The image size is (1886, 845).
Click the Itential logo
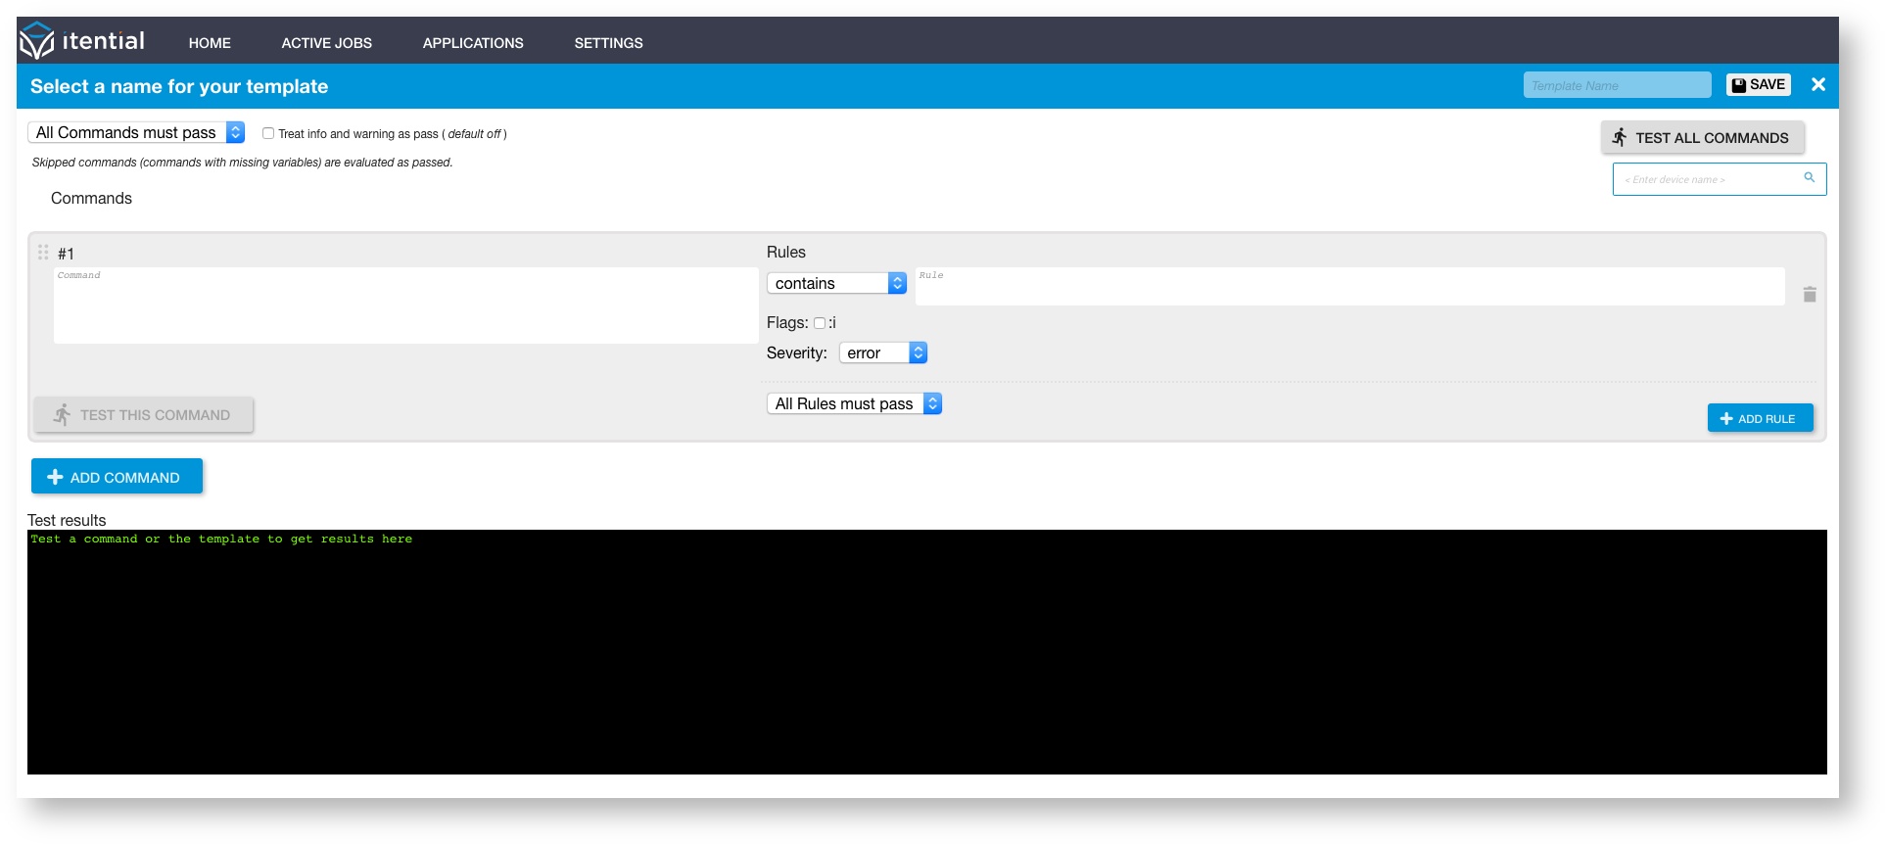pyautogui.click(x=82, y=41)
